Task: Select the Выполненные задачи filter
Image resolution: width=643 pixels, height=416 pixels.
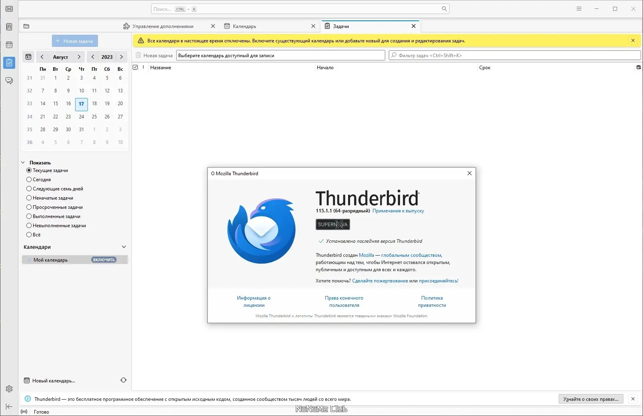Action: click(x=54, y=216)
